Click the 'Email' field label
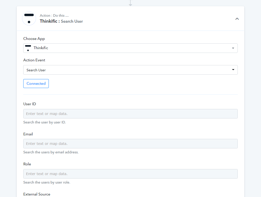261x197 pixels. coord(28,134)
